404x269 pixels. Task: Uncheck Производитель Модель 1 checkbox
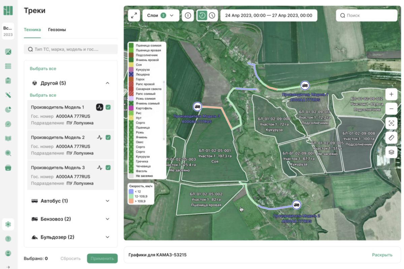pos(108,107)
